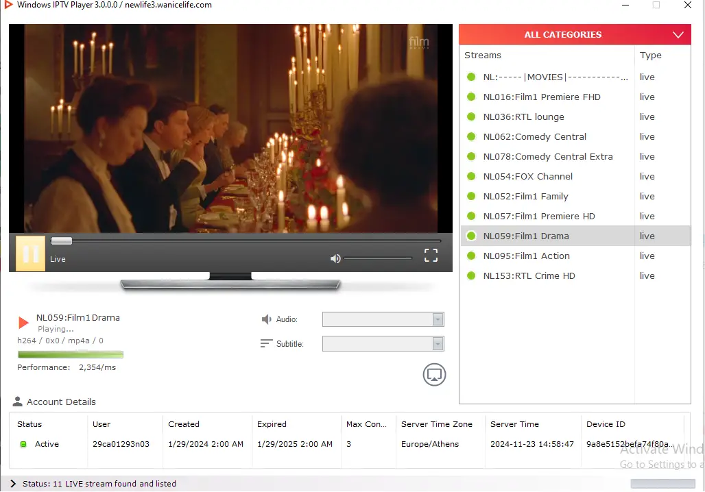The height and width of the screenshot is (492, 705).
Task: Click the subtitle lines icon
Action: coord(266,343)
